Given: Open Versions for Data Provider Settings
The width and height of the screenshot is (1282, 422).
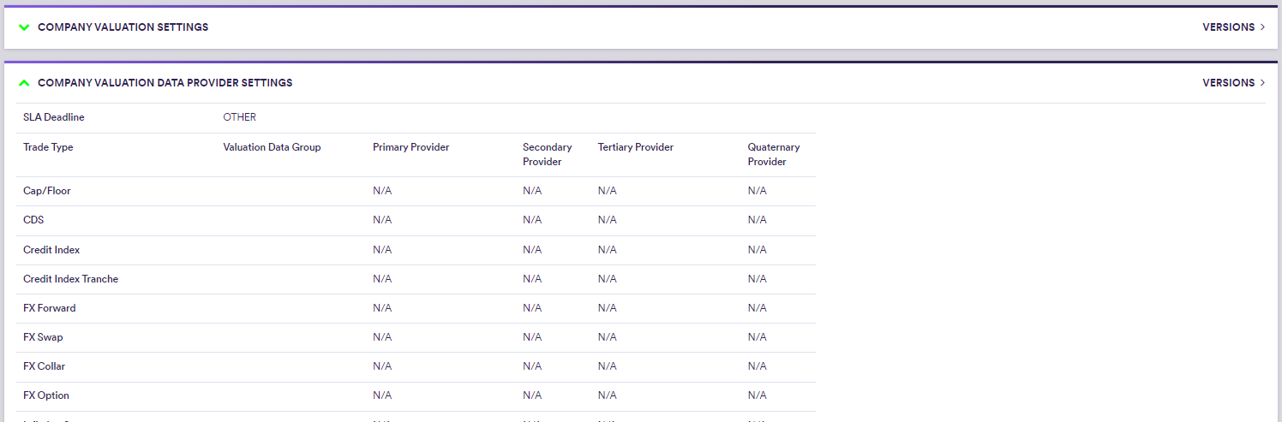Looking at the screenshot, I should pyautogui.click(x=1228, y=83).
